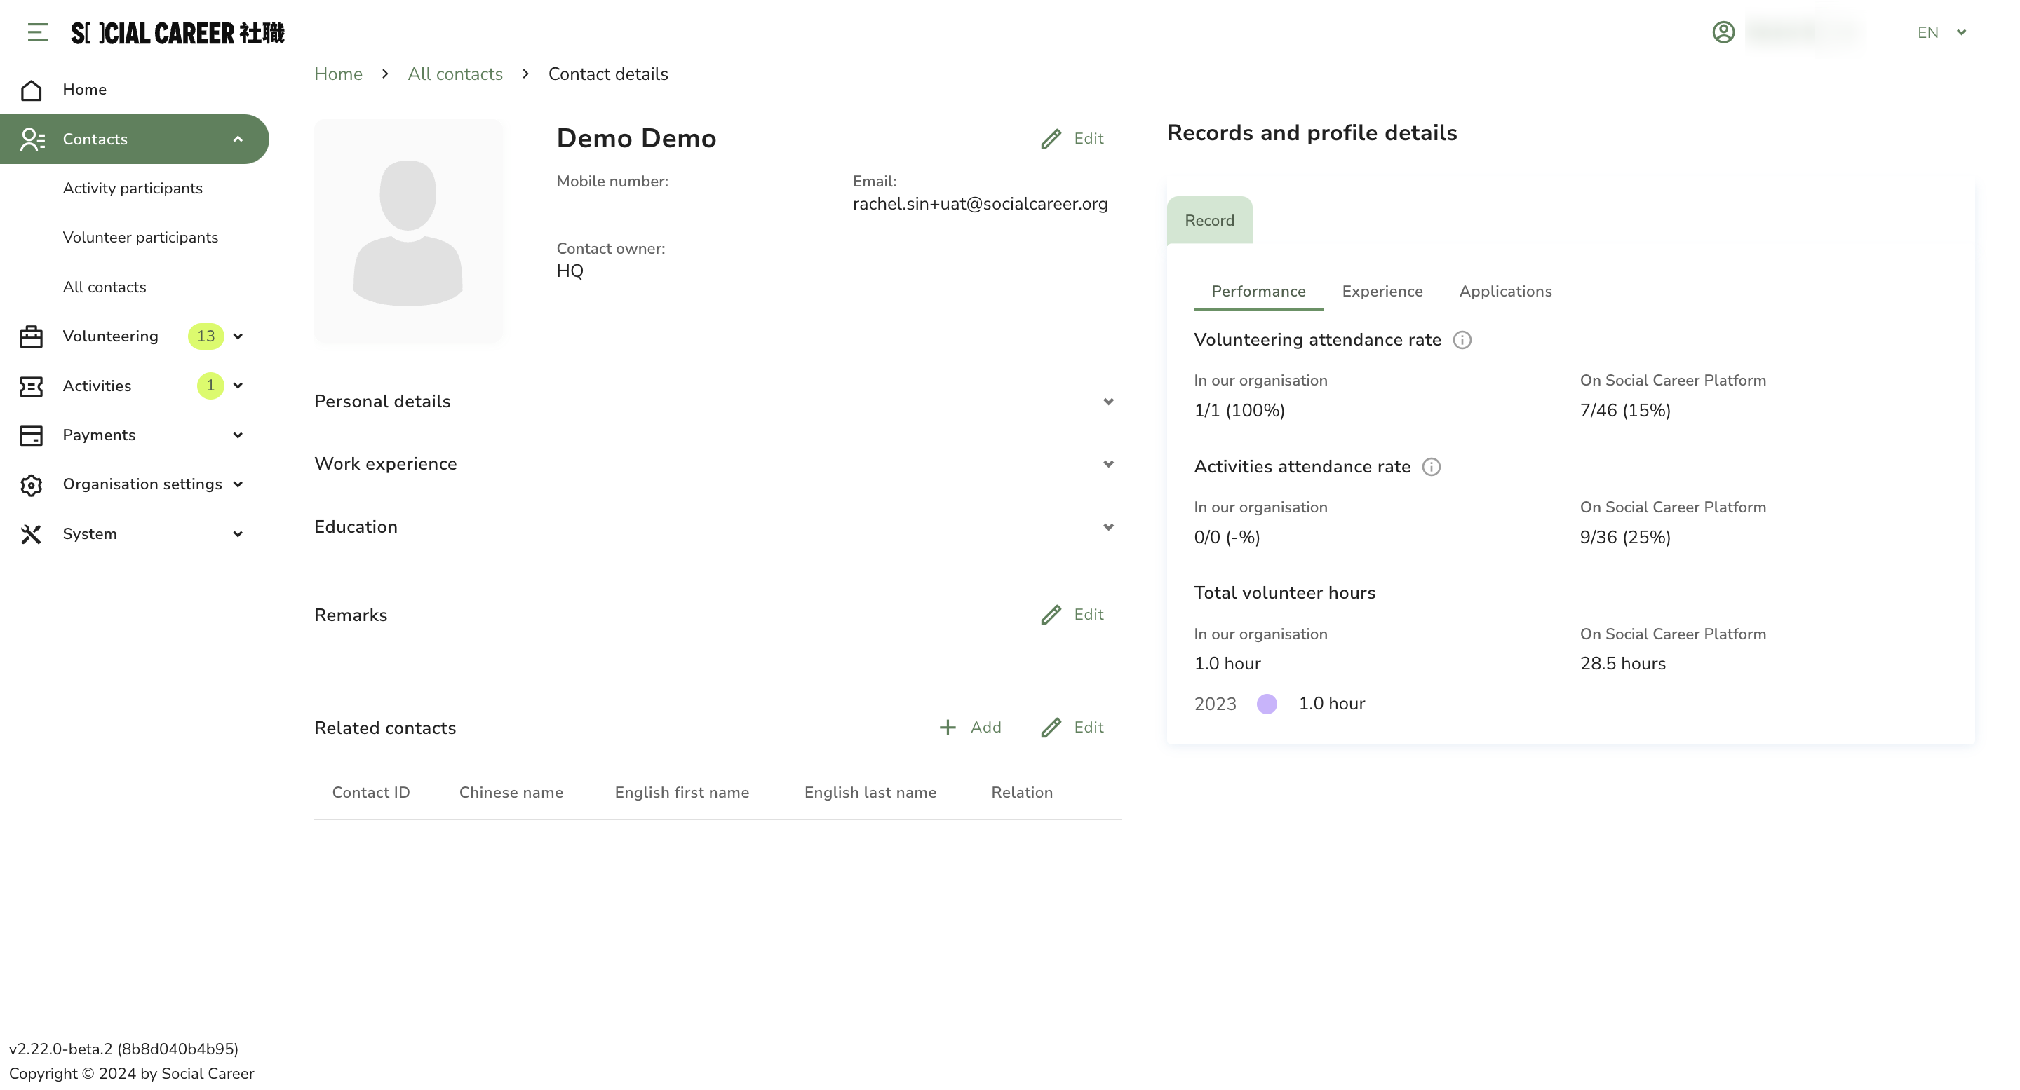This screenshot has width=2020, height=1090.
Task: Add a related contact
Action: coord(970,727)
